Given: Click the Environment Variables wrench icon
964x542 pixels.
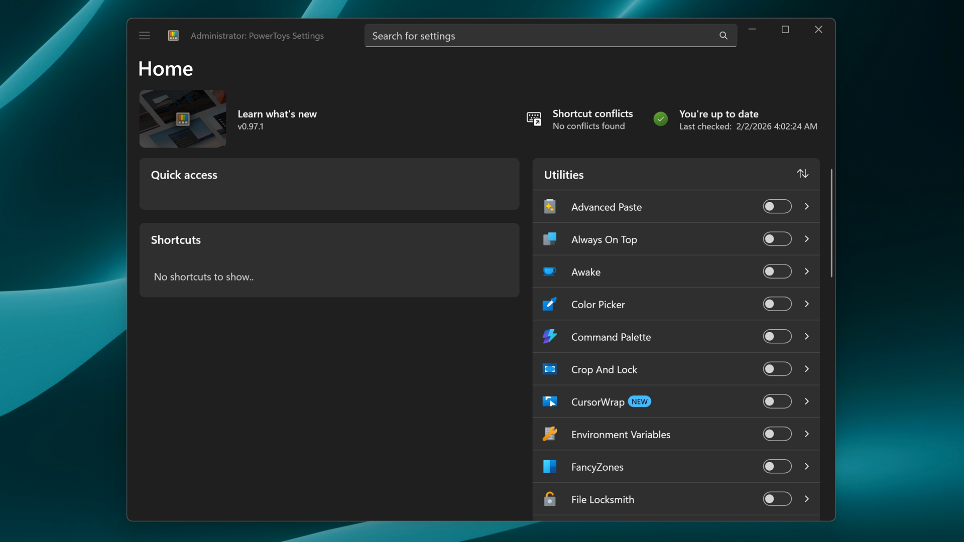Looking at the screenshot, I should (x=550, y=434).
